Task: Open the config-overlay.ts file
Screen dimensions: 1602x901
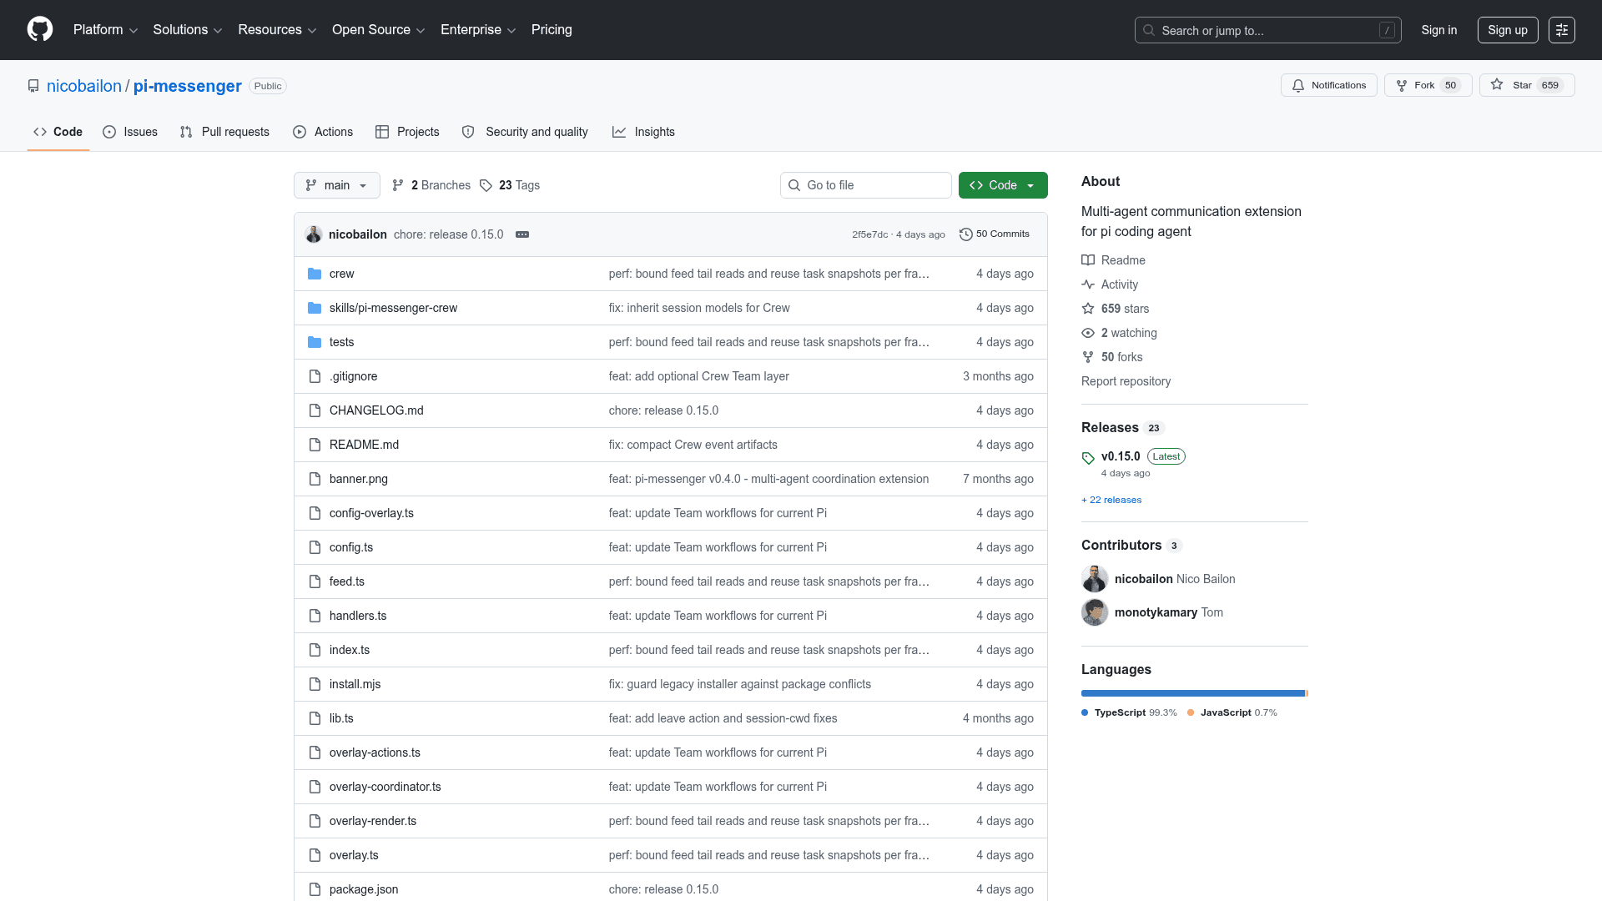Action: click(x=371, y=513)
